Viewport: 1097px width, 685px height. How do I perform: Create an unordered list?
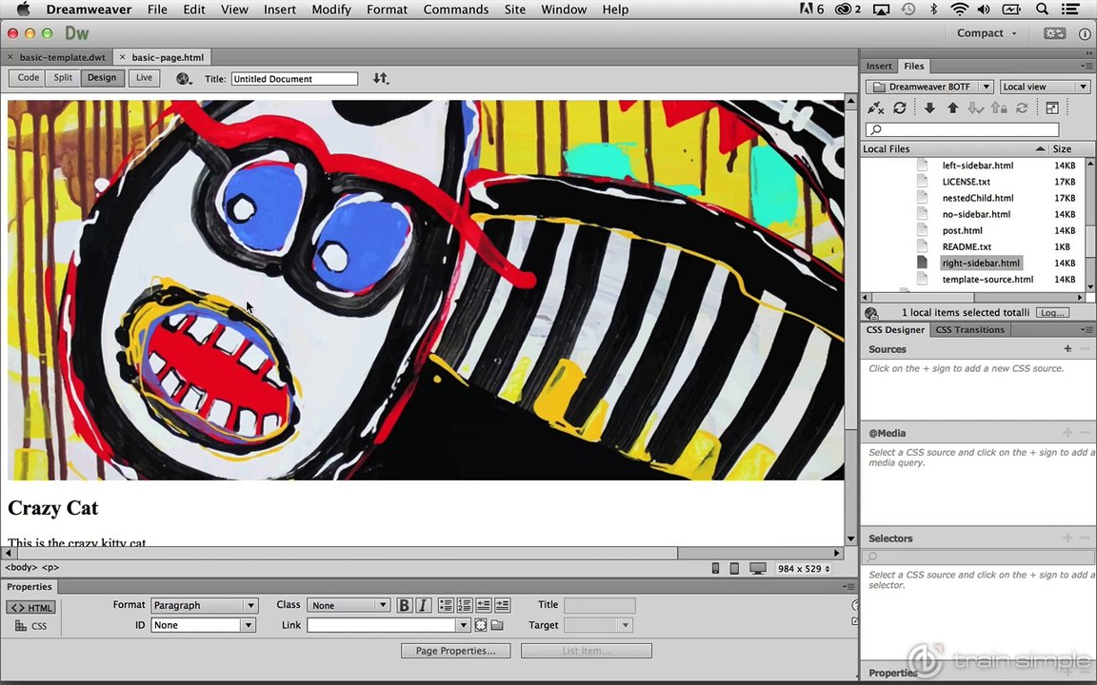pos(446,605)
